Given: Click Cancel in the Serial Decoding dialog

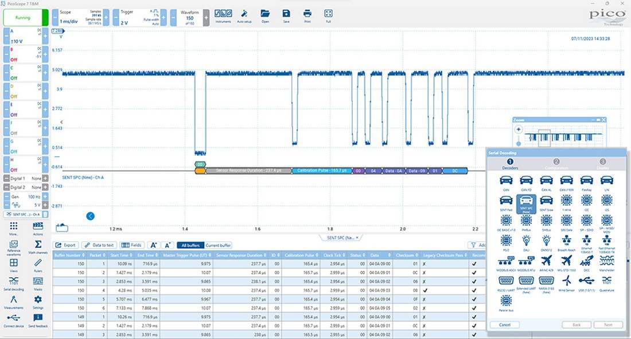Looking at the screenshot, I should 505,325.
